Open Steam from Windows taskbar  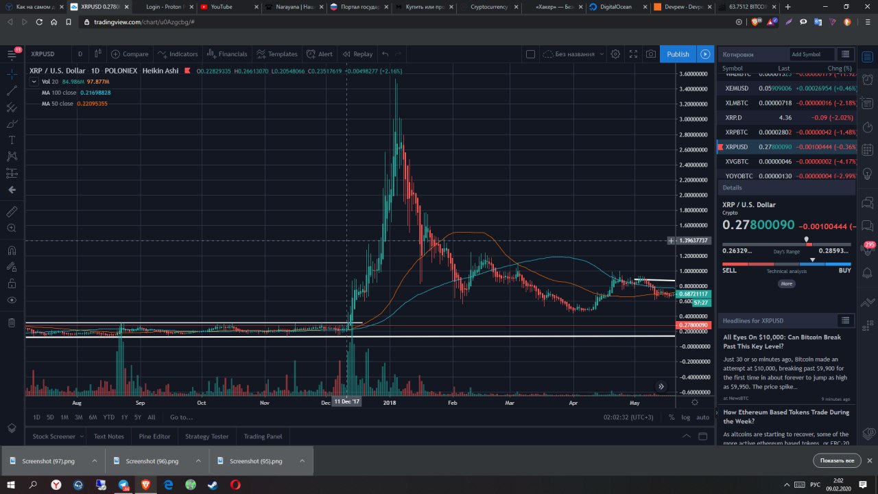click(213, 484)
